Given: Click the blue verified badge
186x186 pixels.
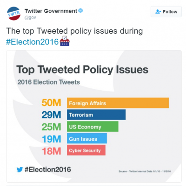Looking at the screenshot, I should point(80,11).
